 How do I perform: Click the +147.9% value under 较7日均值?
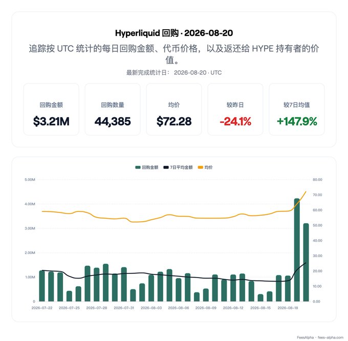297,121
